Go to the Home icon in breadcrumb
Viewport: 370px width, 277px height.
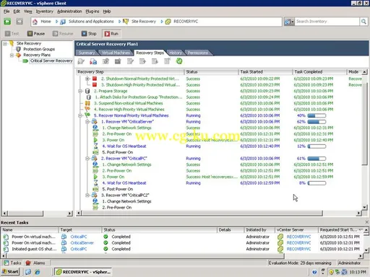tap(35, 22)
